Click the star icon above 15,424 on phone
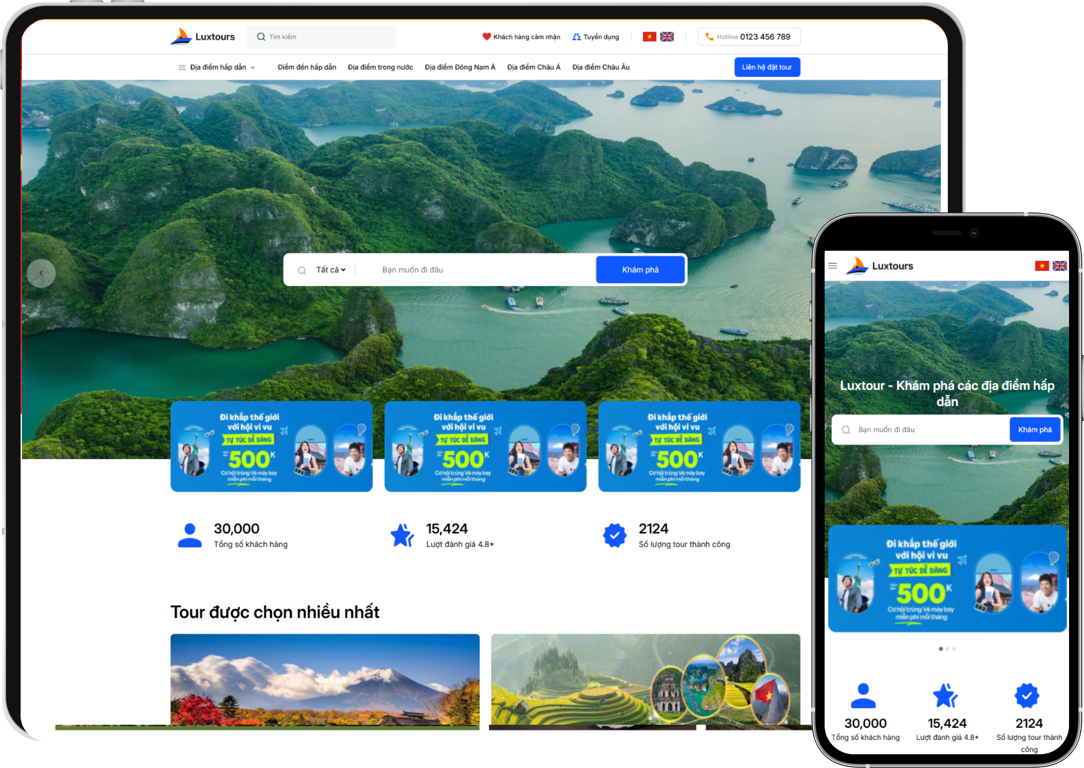The height and width of the screenshot is (768, 1084). [945, 695]
